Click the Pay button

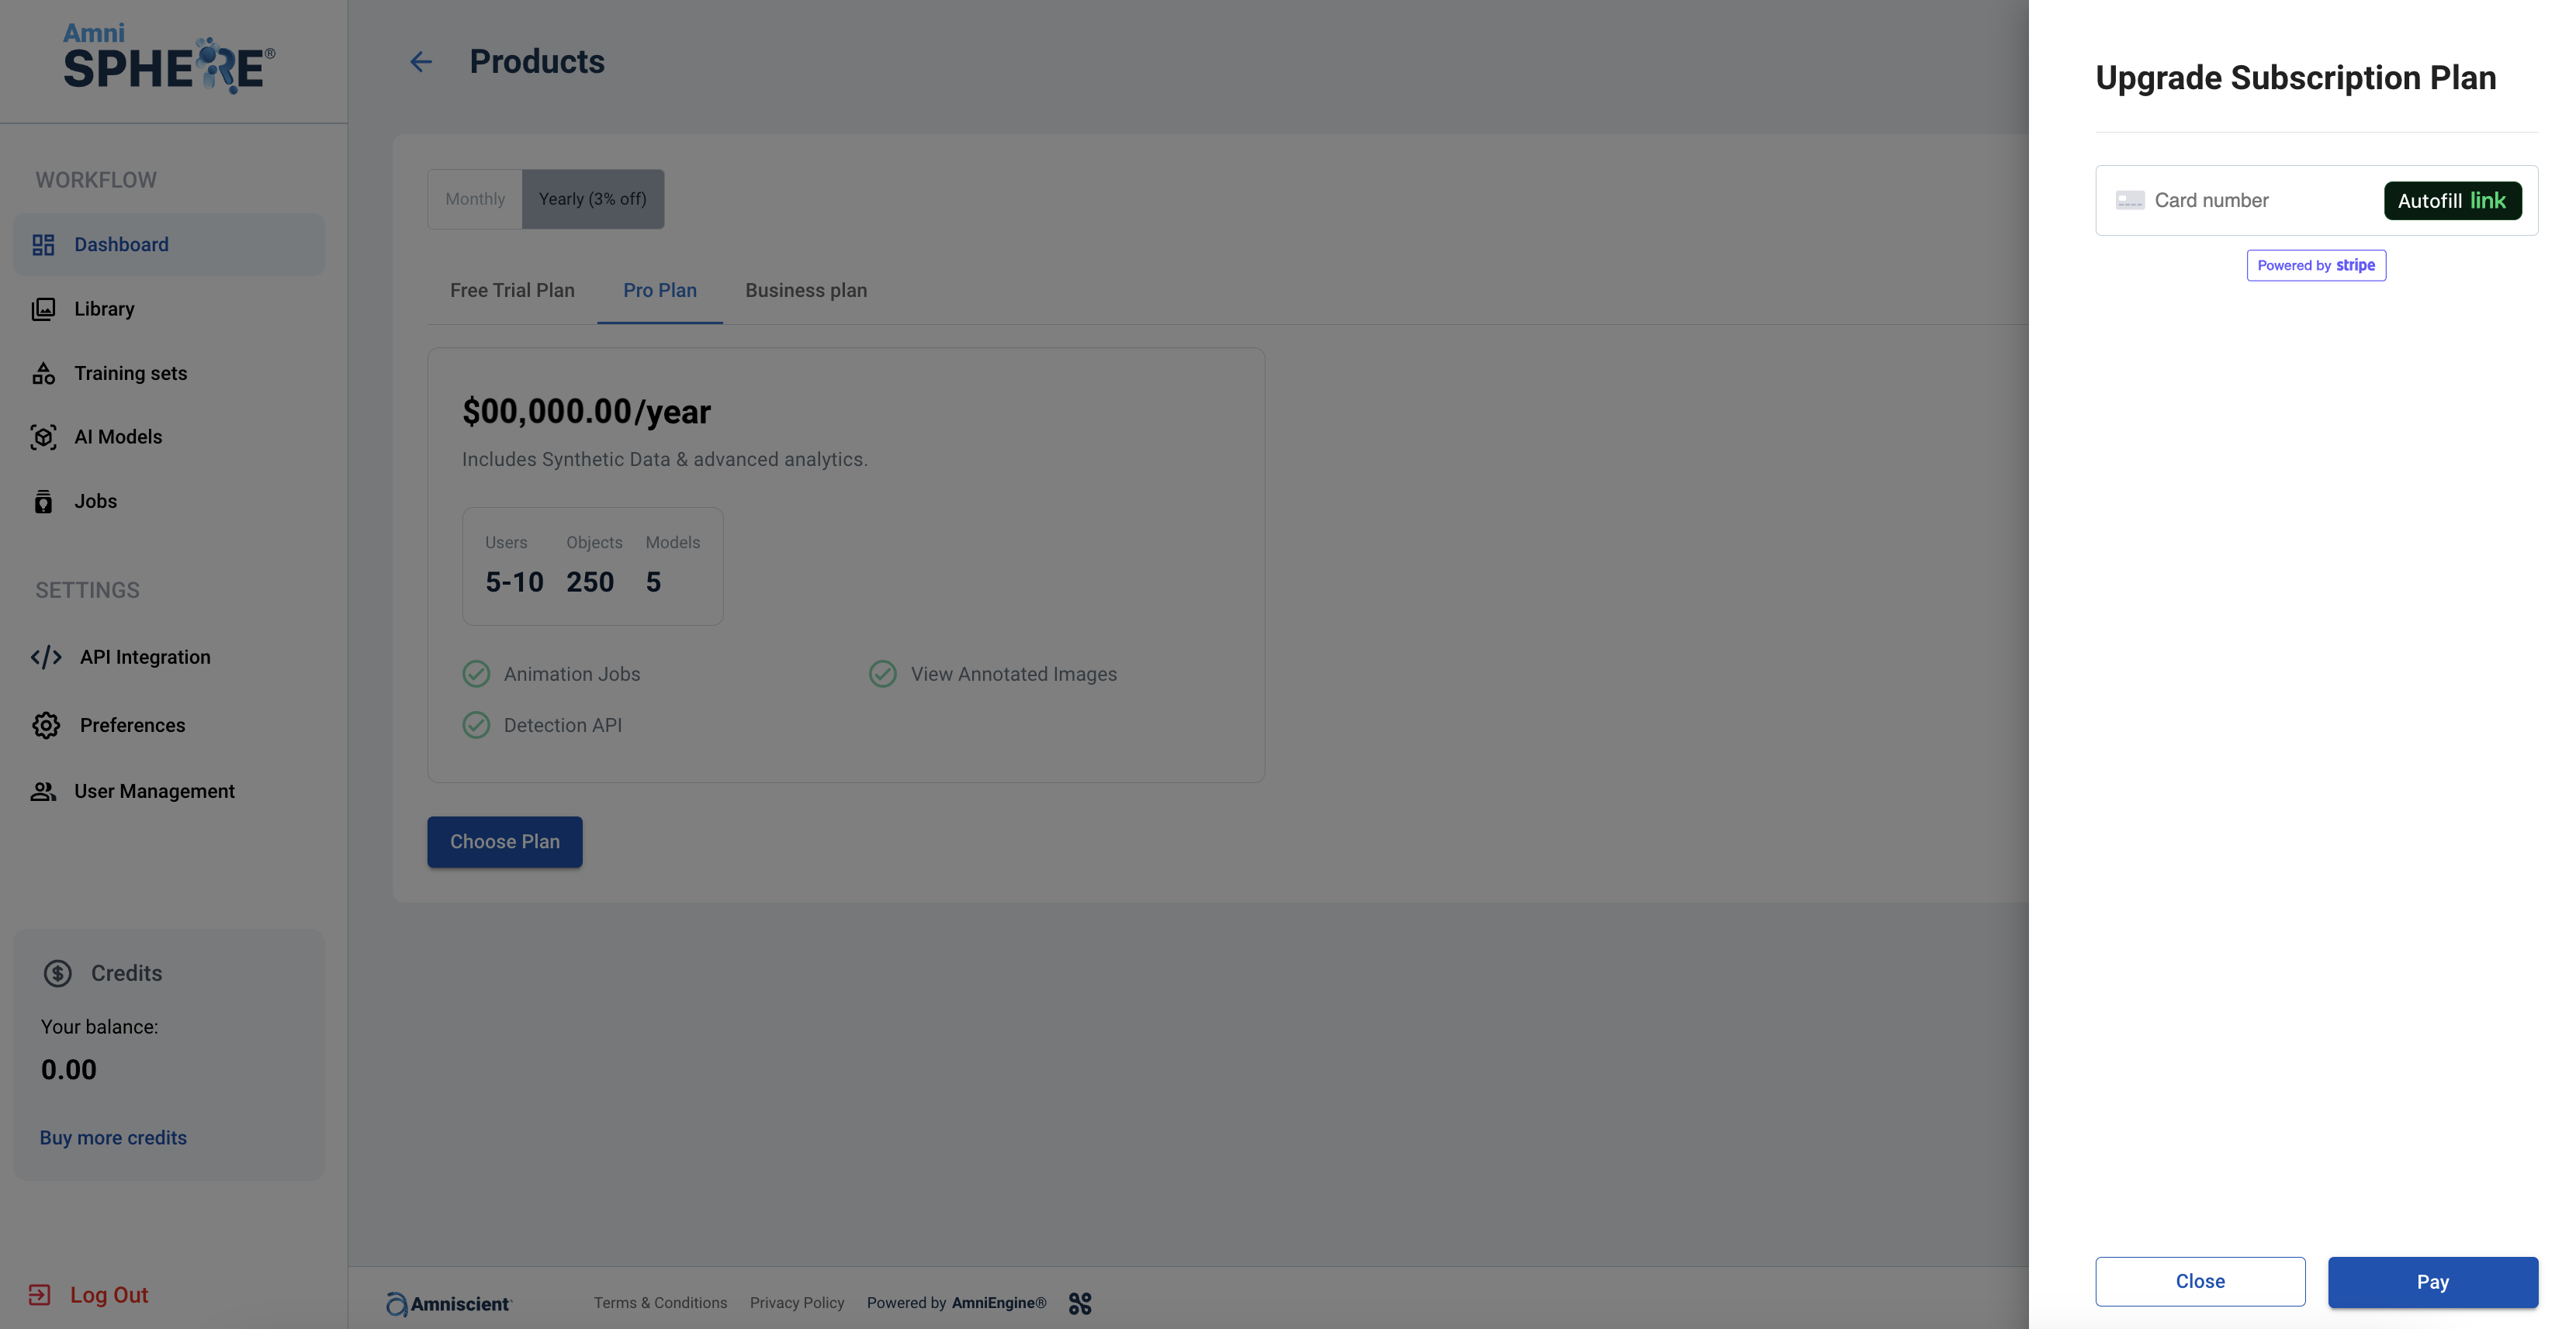point(2433,1282)
